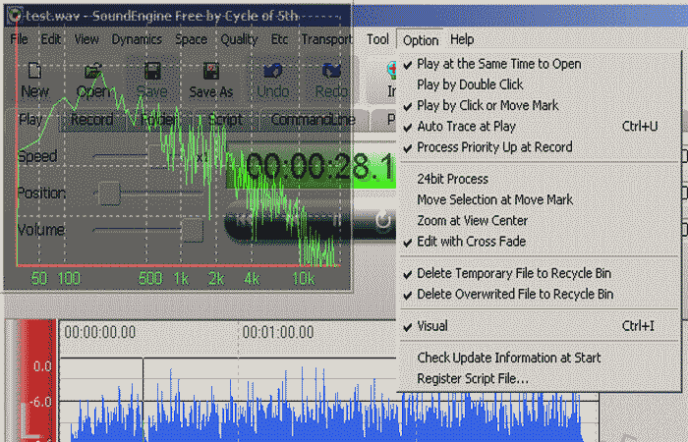The height and width of the screenshot is (442, 688).
Task: Click the New file toolbar icon
Action: point(34,72)
